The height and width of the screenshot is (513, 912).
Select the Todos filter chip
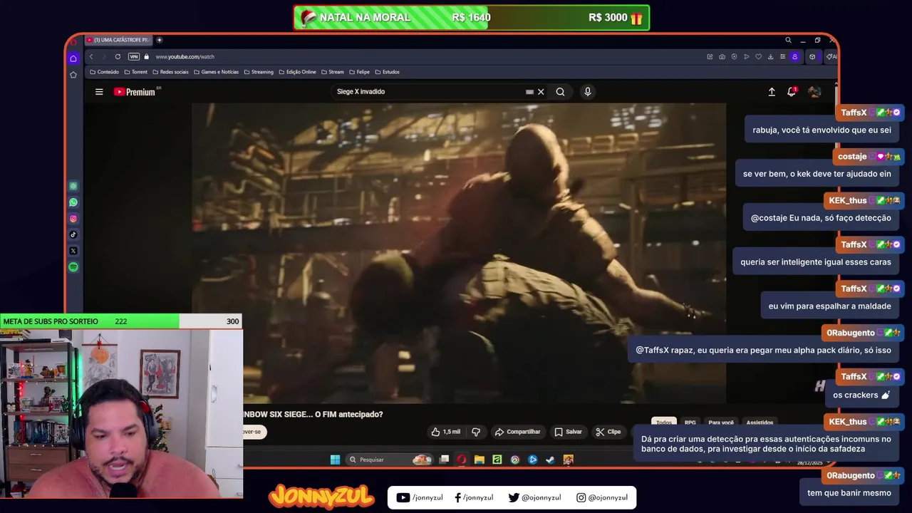pos(664,423)
